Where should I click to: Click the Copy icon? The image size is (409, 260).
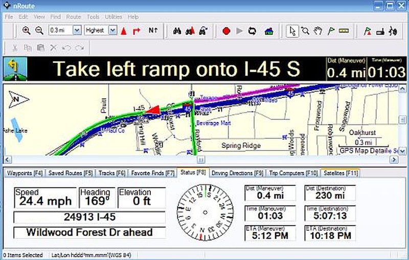28,48
